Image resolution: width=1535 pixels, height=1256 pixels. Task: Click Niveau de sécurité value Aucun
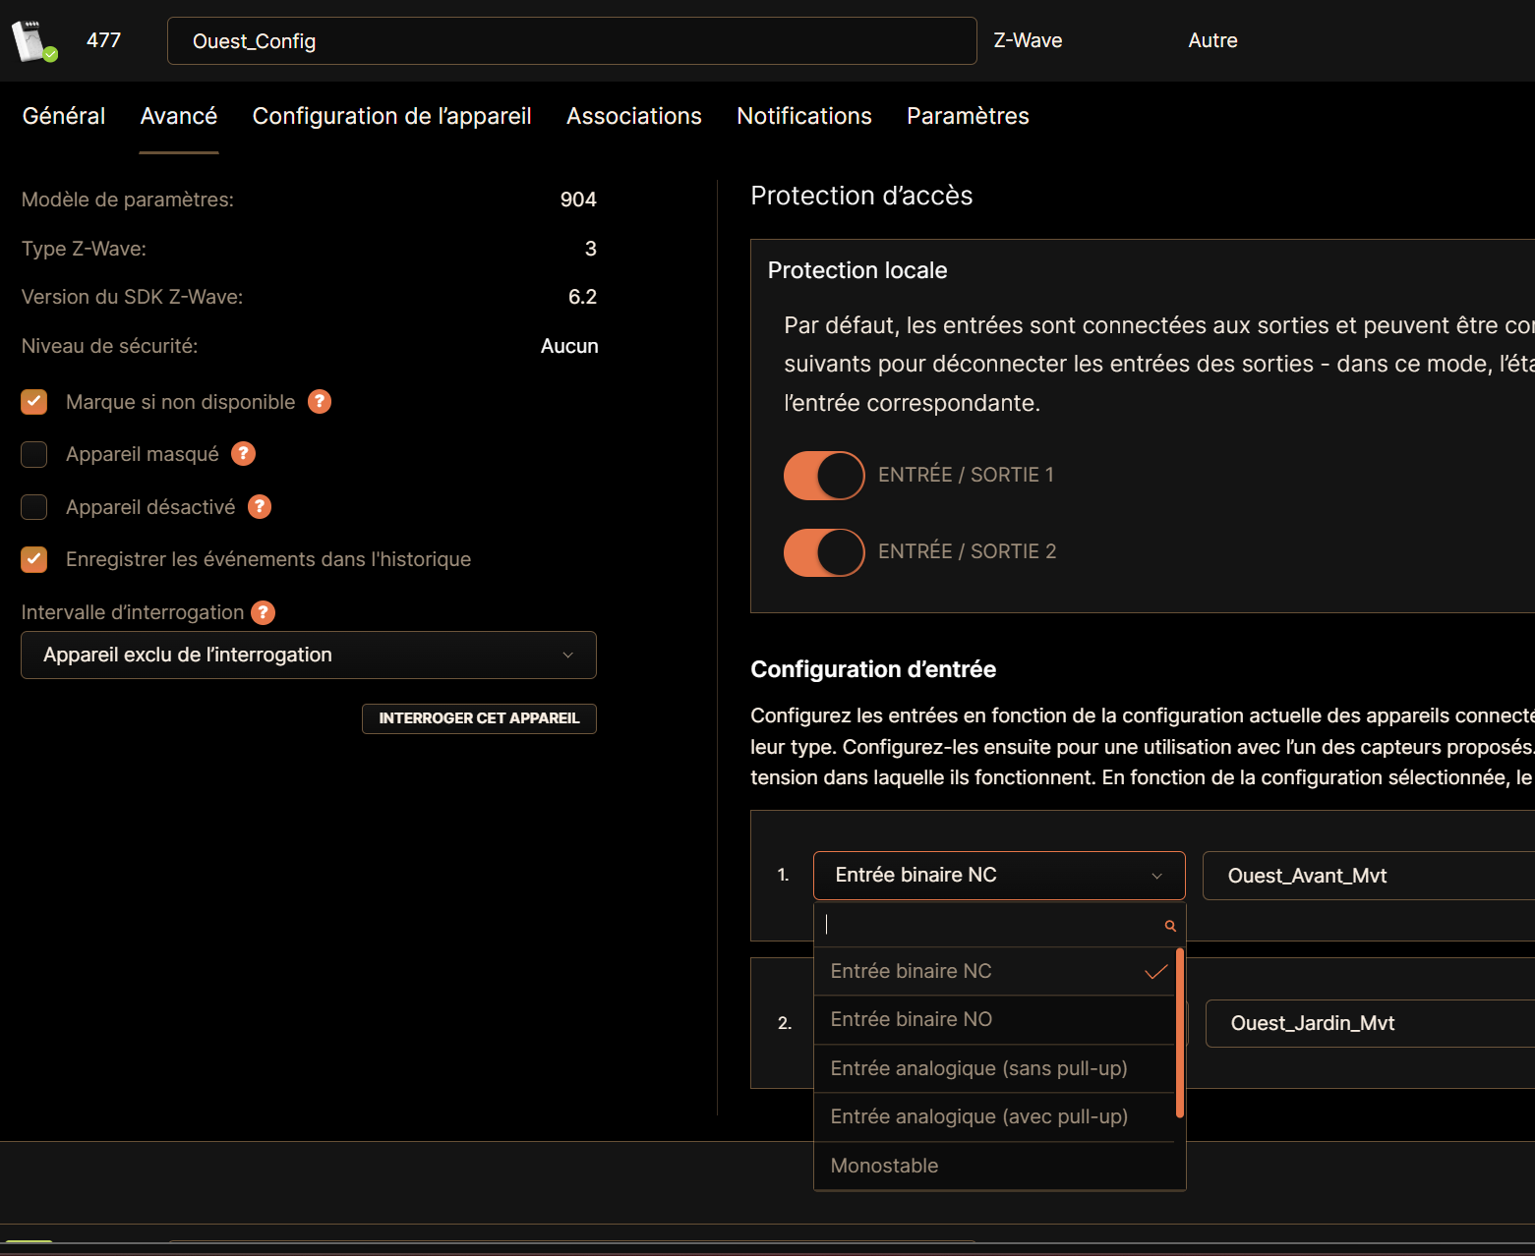pos(569,346)
